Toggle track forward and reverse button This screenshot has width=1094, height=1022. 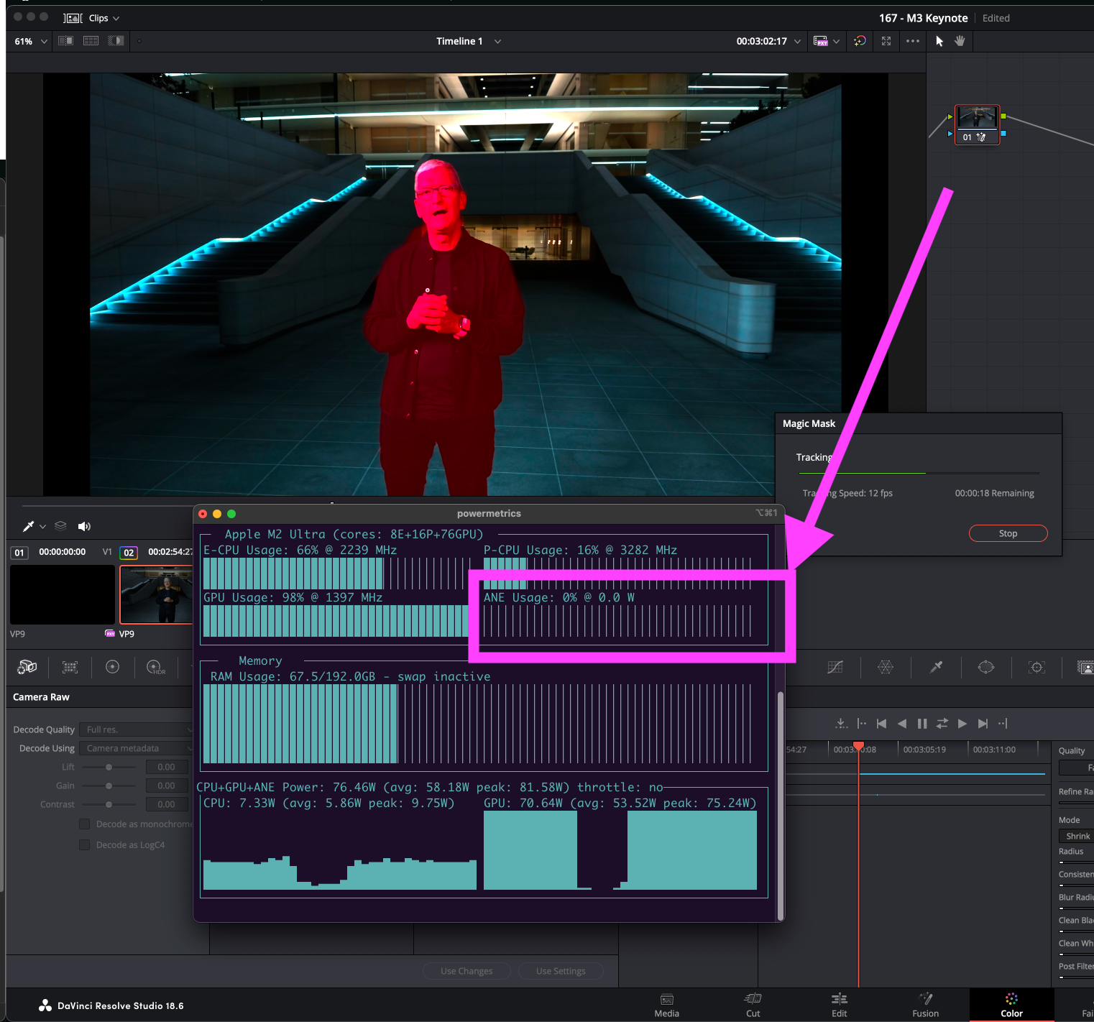[x=942, y=724]
